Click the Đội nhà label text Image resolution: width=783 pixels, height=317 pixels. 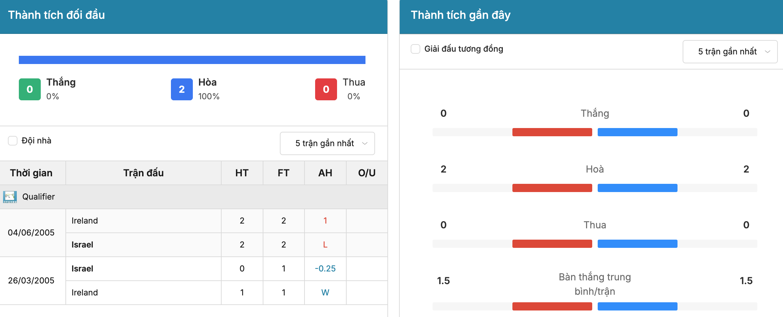36,141
